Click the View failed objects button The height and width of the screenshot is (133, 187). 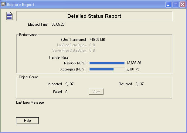tap(96, 92)
